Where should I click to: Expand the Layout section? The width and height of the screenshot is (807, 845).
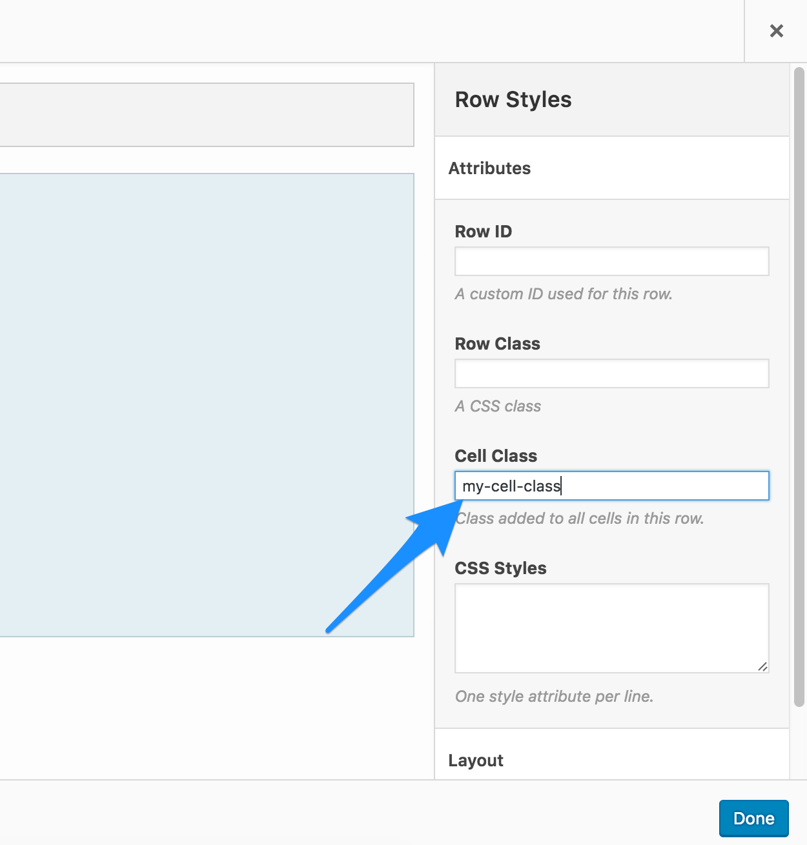[612, 760]
